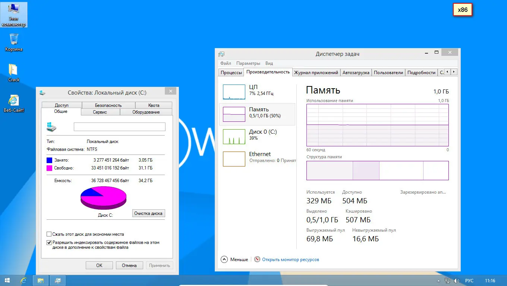Open the 11:16 taskbar clock
The image size is (507, 286).
[490, 281]
